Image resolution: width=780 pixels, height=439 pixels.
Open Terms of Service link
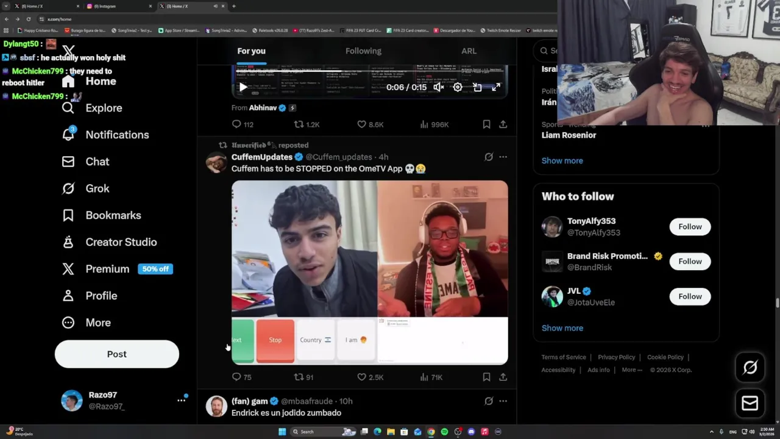[564, 357]
